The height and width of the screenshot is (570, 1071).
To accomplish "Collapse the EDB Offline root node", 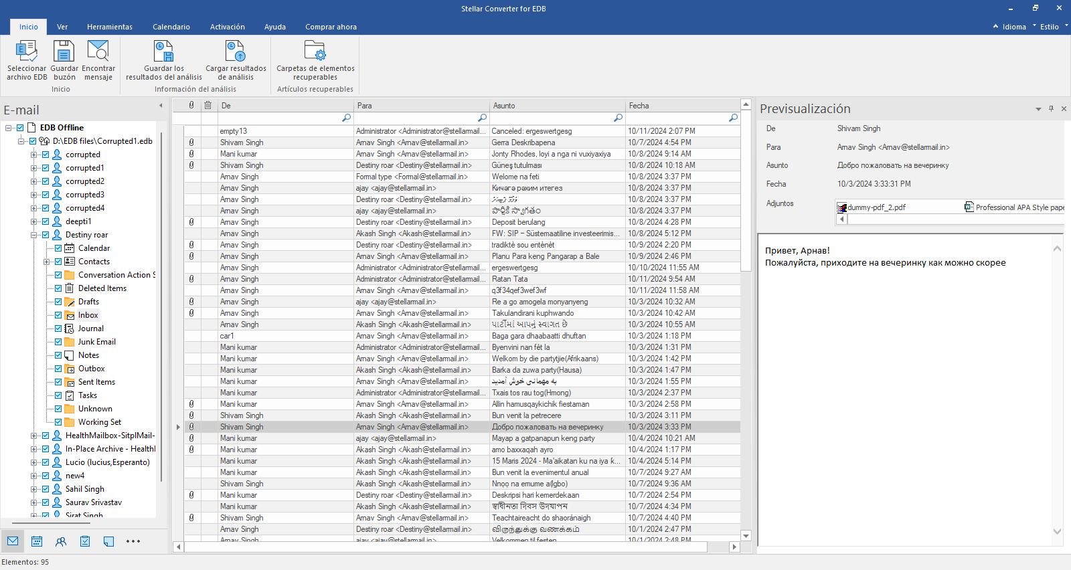I will (x=8, y=128).
